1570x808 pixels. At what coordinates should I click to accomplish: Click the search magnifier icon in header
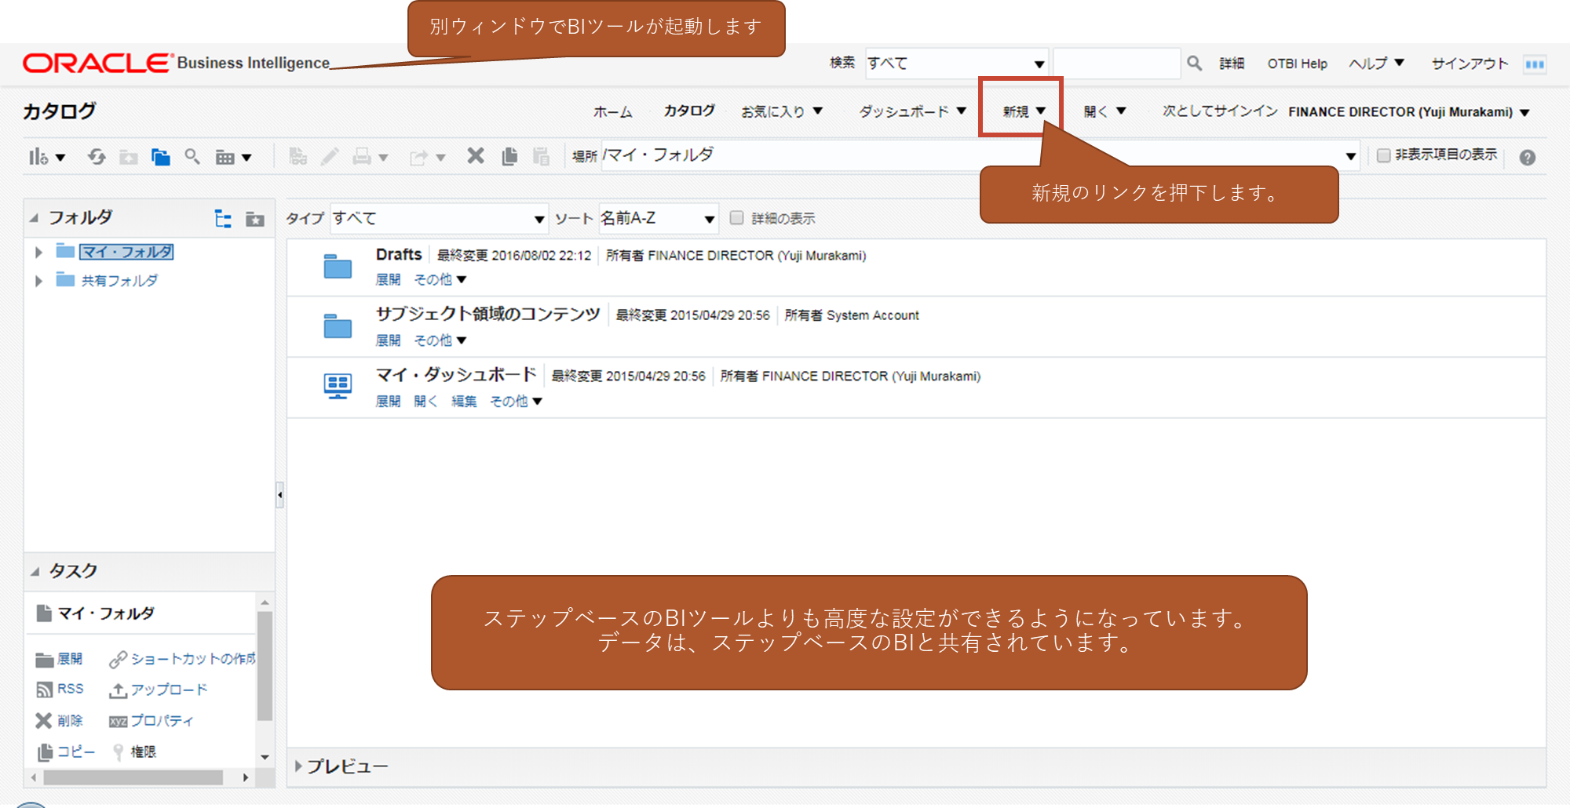point(1194,64)
